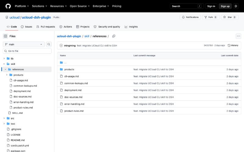Expand the Platform menu
244x152 pixels.
(22, 6)
